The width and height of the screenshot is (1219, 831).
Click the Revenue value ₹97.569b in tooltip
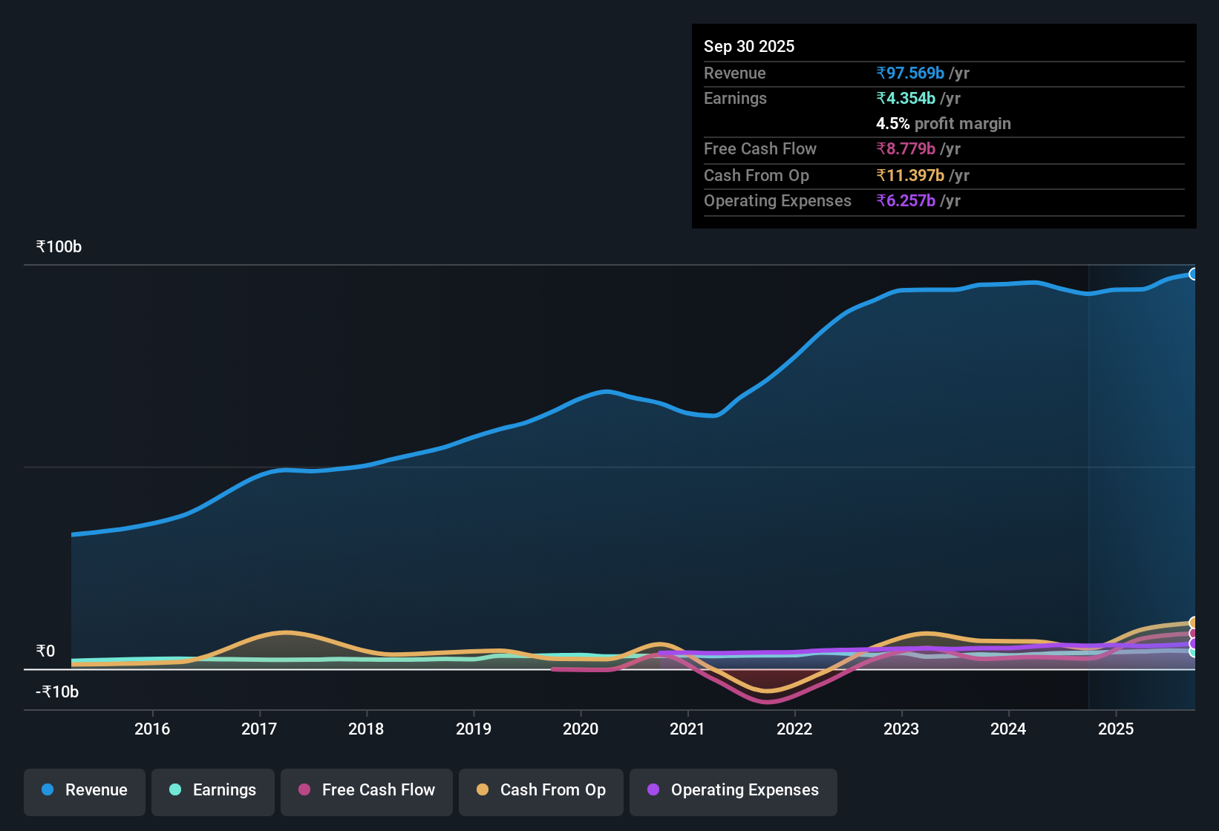click(x=912, y=73)
